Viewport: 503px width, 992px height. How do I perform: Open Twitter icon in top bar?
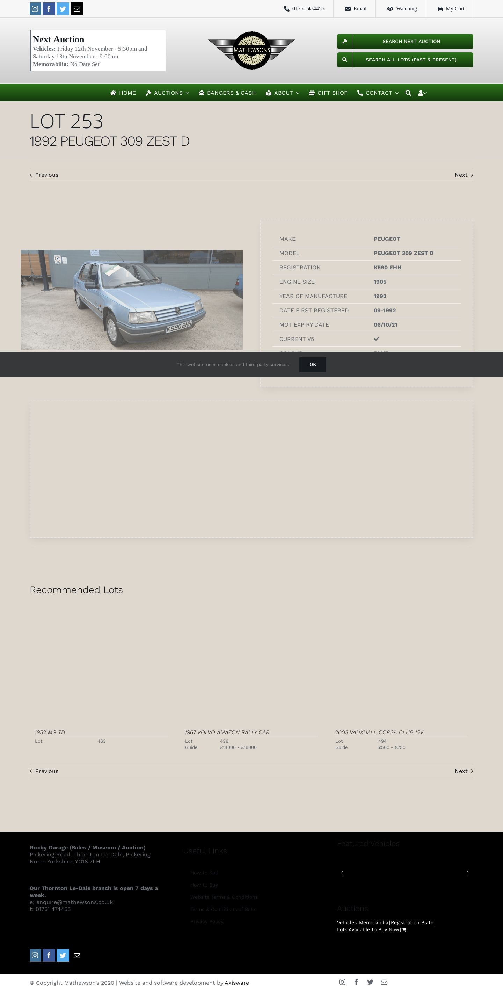[63, 8]
